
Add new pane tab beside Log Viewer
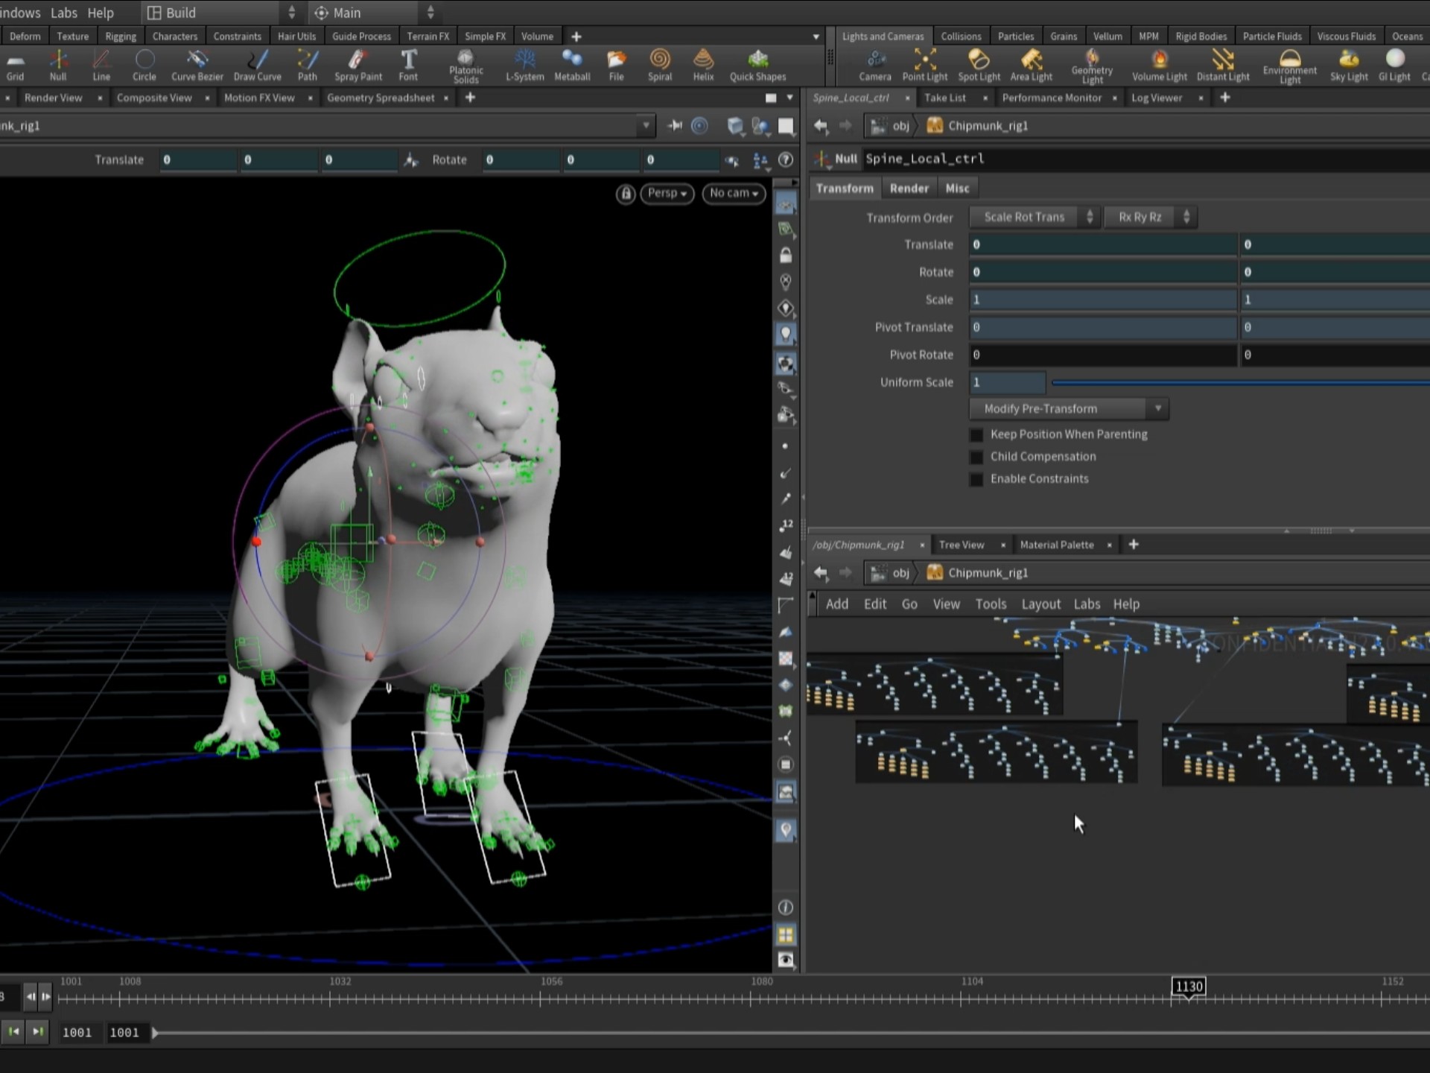(x=1224, y=98)
